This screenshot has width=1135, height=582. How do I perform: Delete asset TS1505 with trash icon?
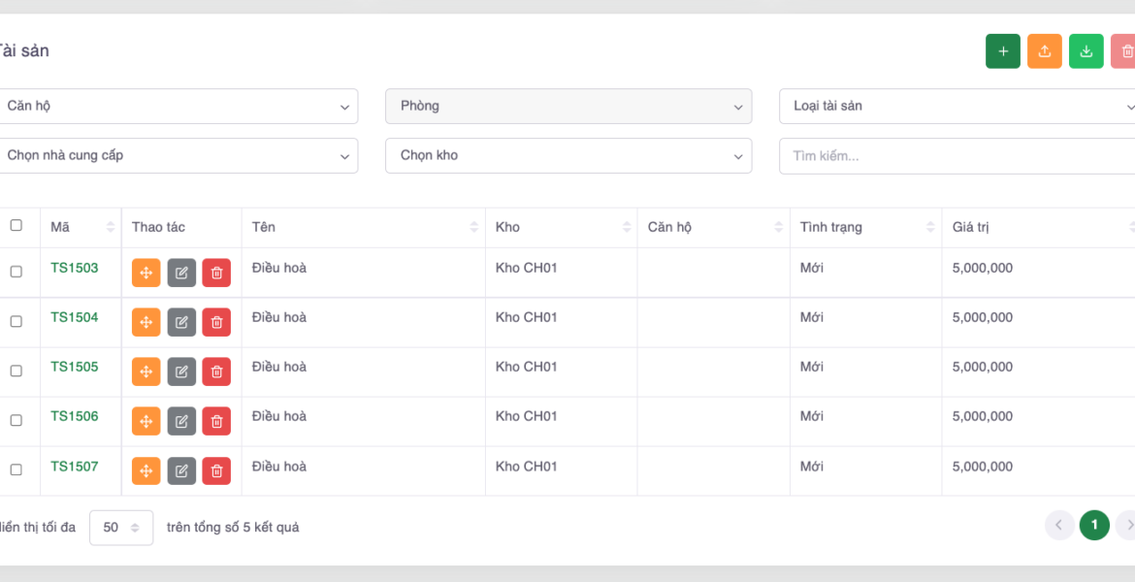[x=216, y=372]
